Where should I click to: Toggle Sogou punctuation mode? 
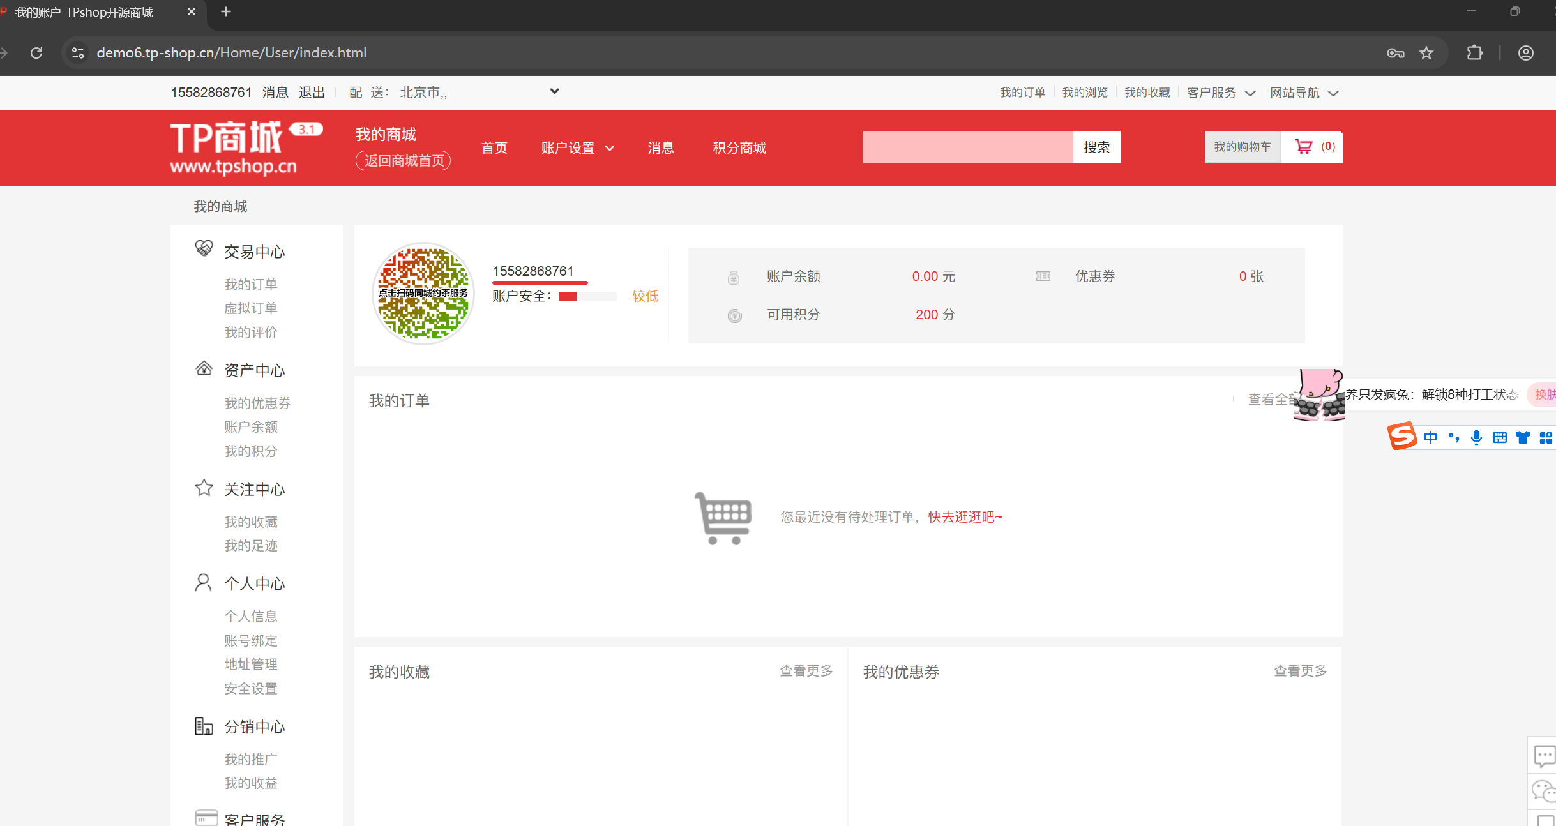pos(1454,437)
